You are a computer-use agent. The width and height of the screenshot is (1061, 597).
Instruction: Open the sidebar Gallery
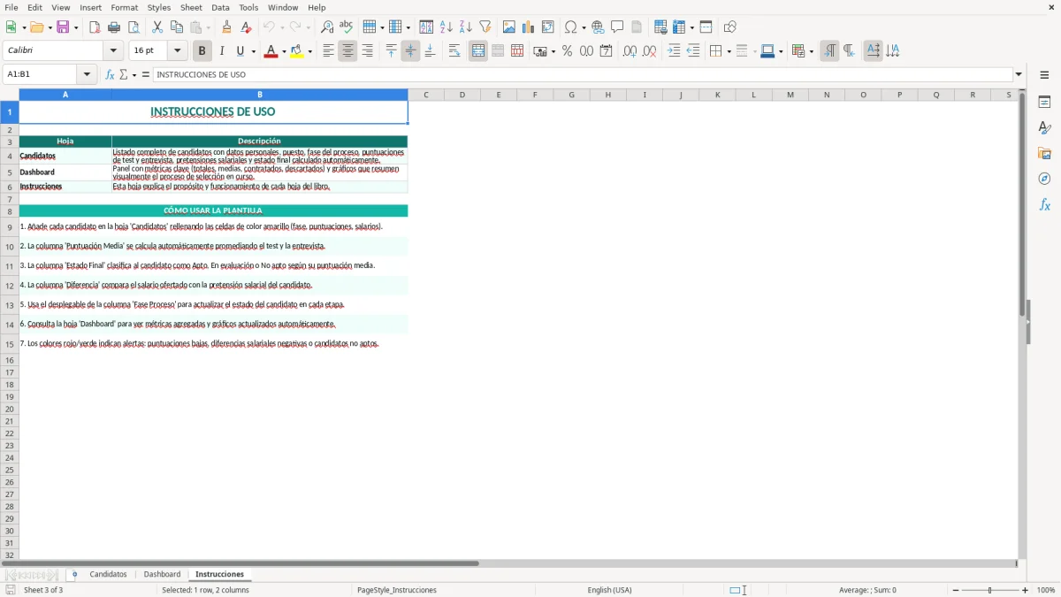click(x=1044, y=153)
